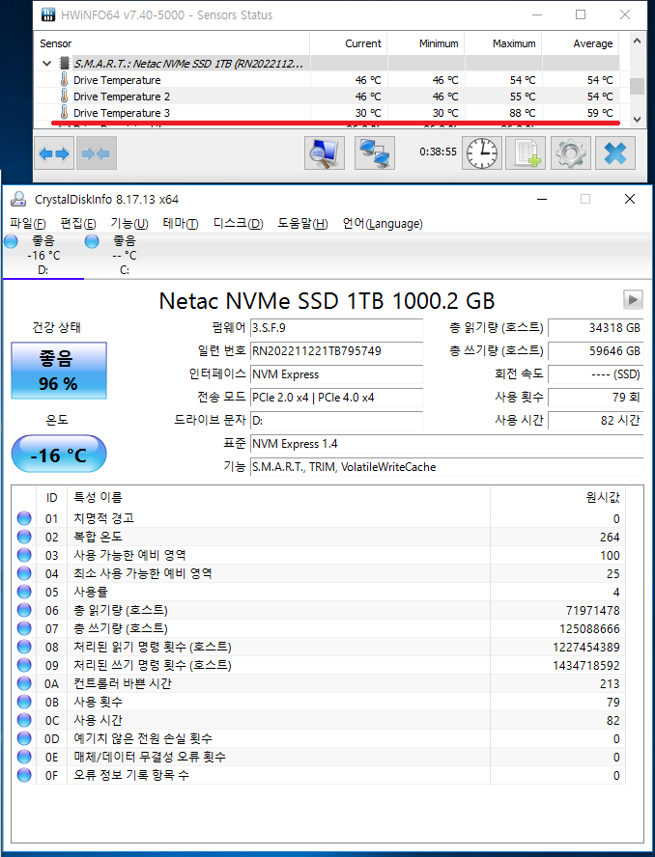
Task: Click the HWiNFO64 title bar app icon
Action: point(48,14)
